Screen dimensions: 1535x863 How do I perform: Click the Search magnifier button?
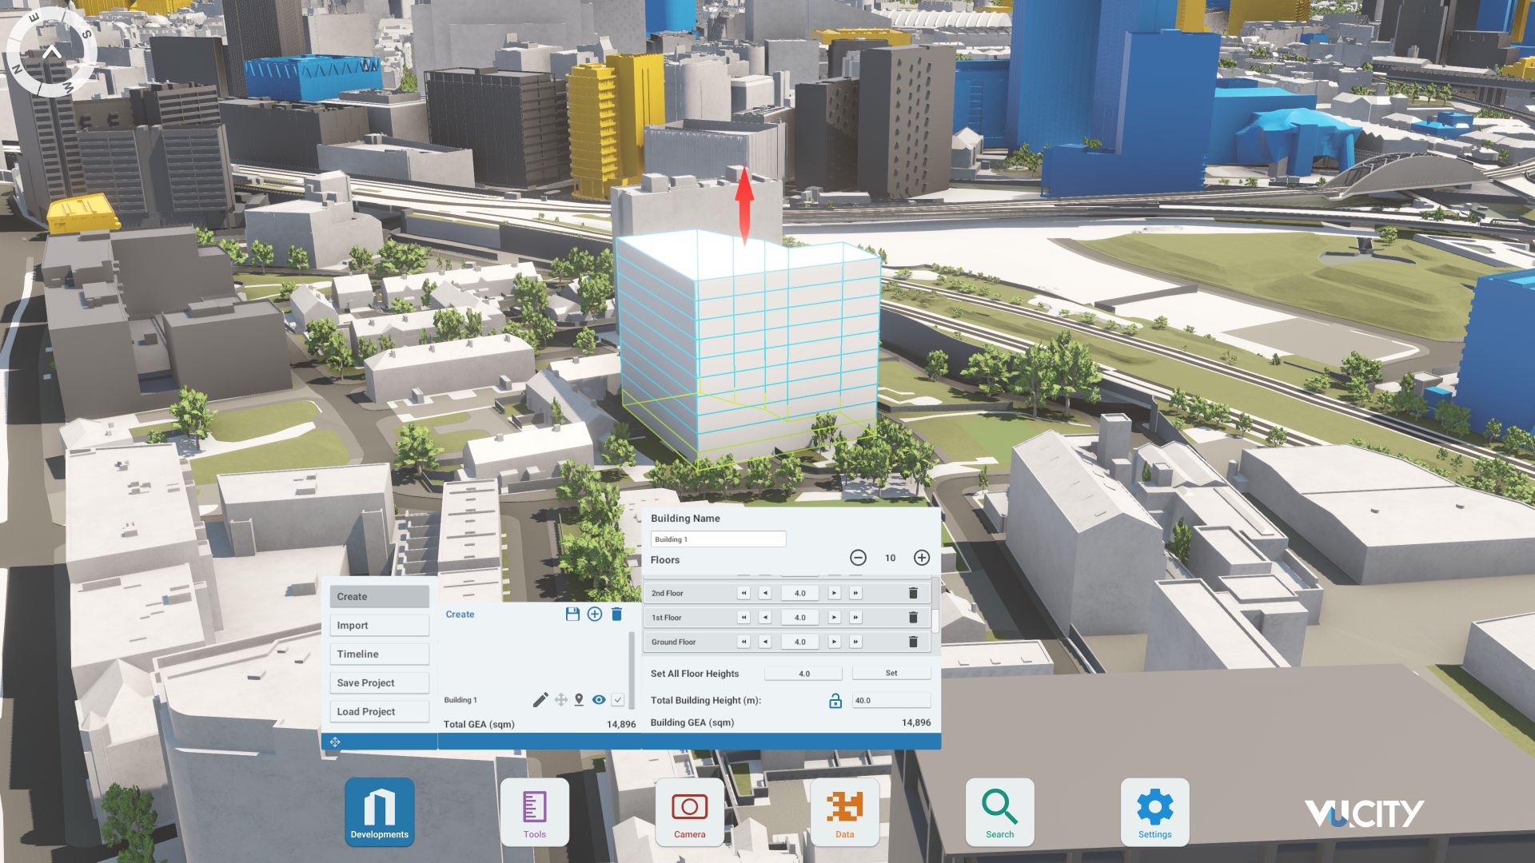tap(999, 812)
